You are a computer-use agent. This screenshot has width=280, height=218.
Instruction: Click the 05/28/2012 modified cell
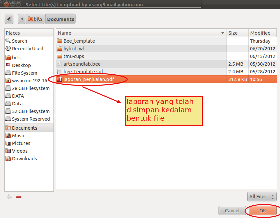pyautogui.click(x=263, y=72)
